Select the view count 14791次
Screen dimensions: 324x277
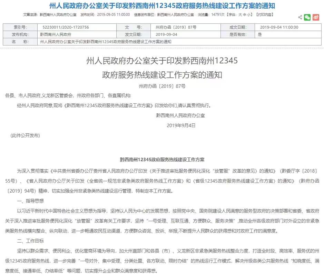(218, 15)
